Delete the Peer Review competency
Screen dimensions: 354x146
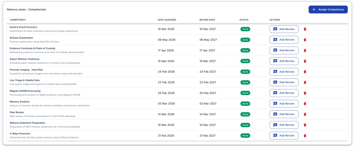[x=305, y=114]
